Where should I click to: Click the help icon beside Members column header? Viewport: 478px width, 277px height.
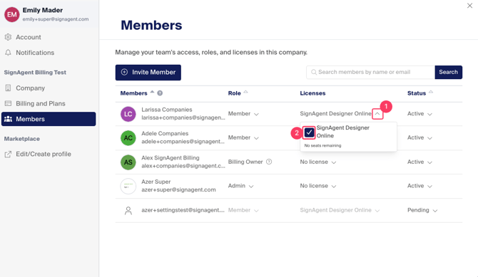click(x=160, y=93)
